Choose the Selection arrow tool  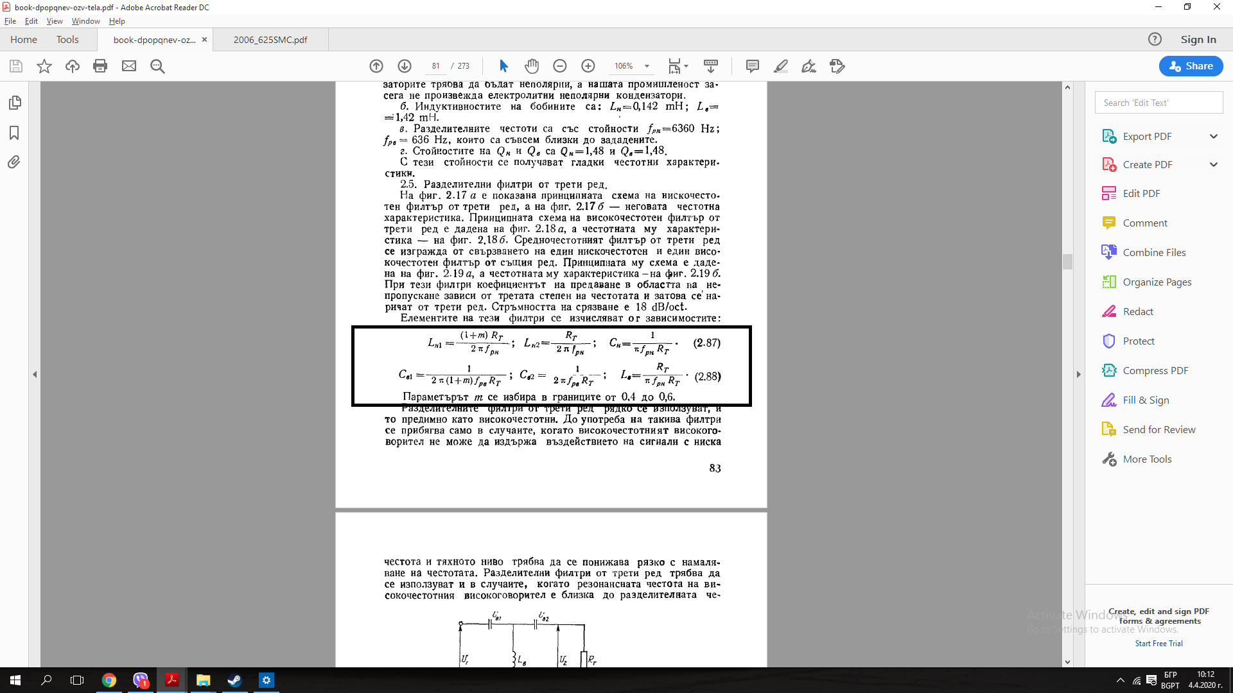[x=503, y=66]
